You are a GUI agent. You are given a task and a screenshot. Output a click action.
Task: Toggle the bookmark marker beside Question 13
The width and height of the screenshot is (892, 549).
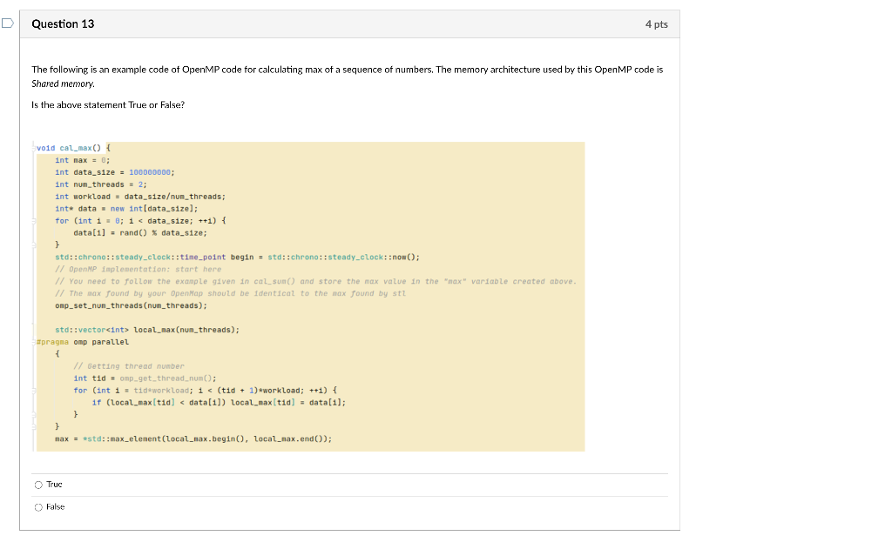click(6, 23)
